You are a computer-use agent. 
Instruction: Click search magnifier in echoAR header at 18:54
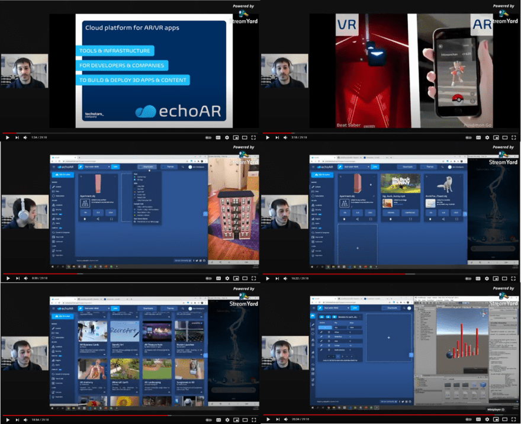[x=183, y=309]
